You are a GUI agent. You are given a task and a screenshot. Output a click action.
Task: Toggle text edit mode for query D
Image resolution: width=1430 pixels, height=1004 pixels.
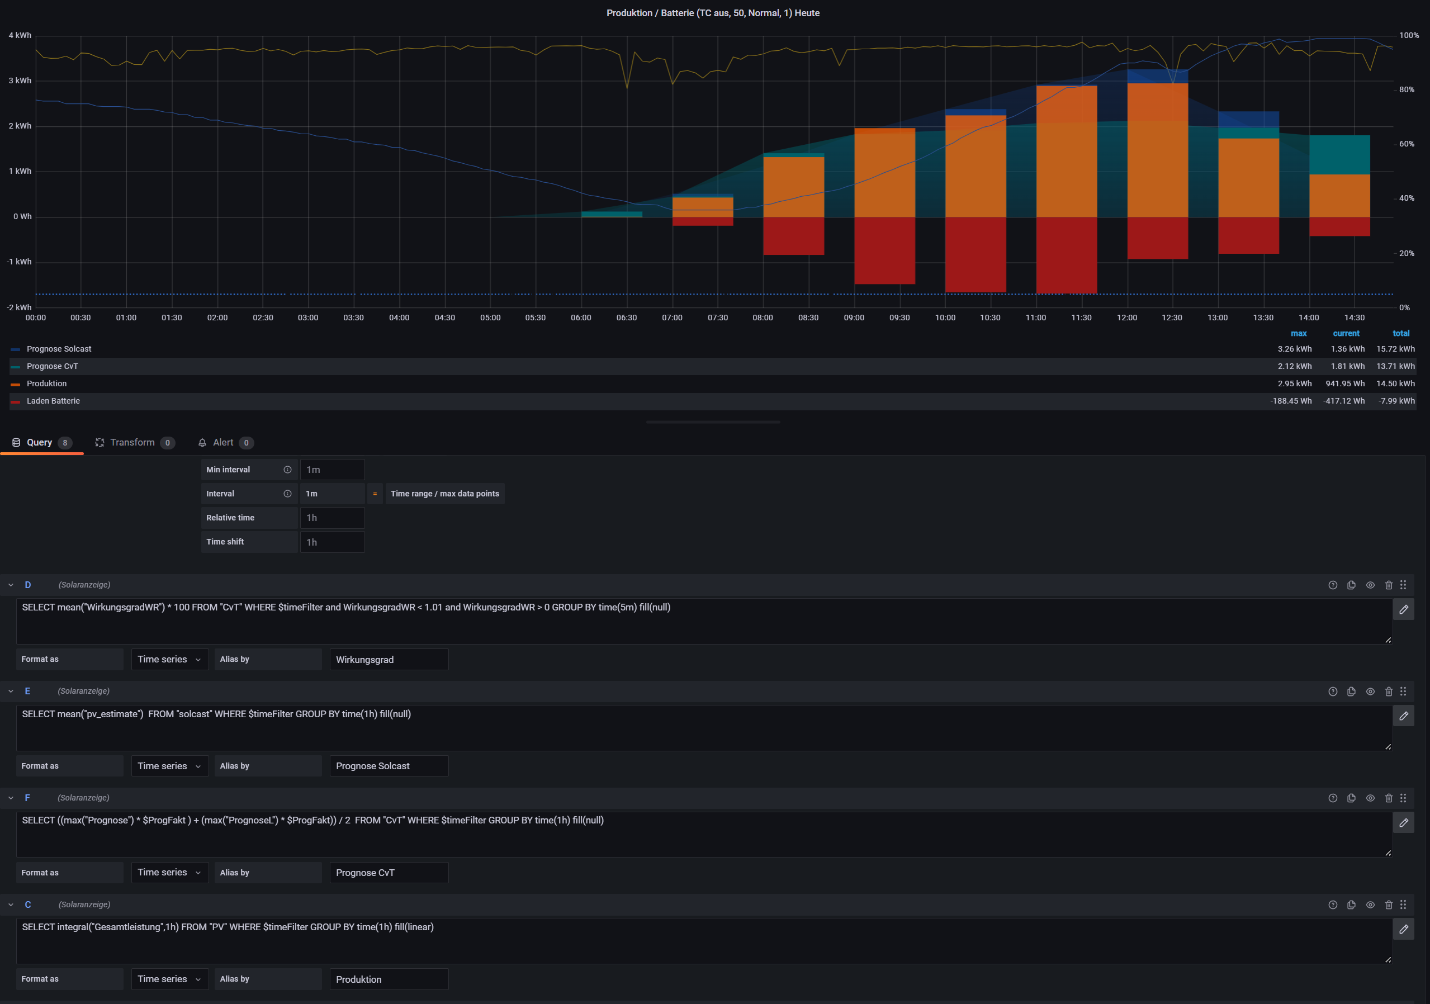point(1403,609)
